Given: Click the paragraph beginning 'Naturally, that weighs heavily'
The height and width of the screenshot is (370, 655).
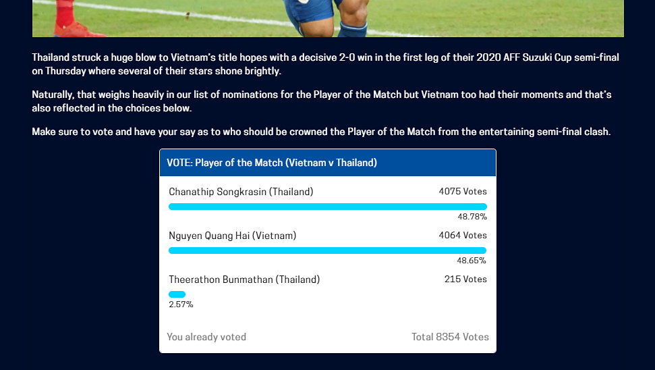Looking at the screenshot, I should click(x=322, y=101).
